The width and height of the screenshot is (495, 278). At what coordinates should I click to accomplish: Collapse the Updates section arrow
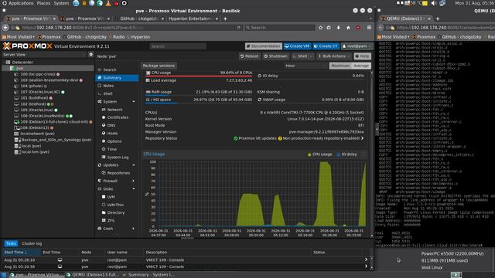pyautogui.click(x=134, y=164)
